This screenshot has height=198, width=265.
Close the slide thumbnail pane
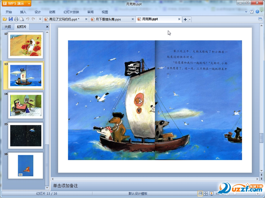point(47,27)
